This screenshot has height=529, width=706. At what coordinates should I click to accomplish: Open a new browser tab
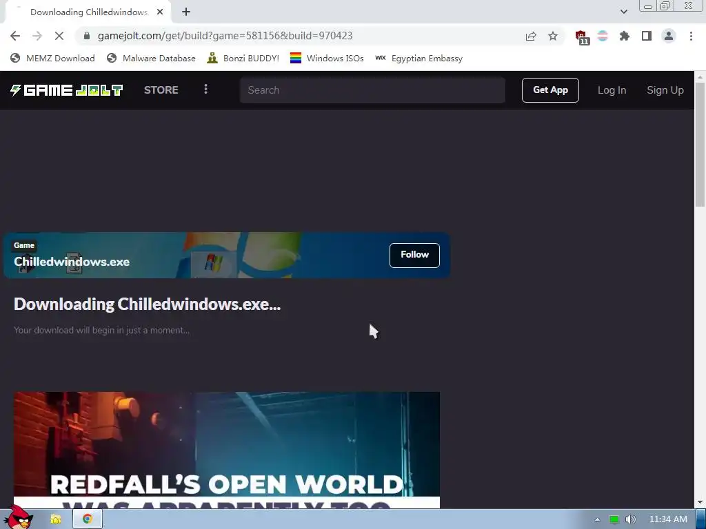186,12
